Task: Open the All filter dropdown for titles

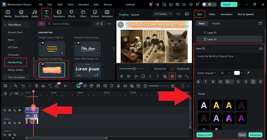Action: point(99,24)
